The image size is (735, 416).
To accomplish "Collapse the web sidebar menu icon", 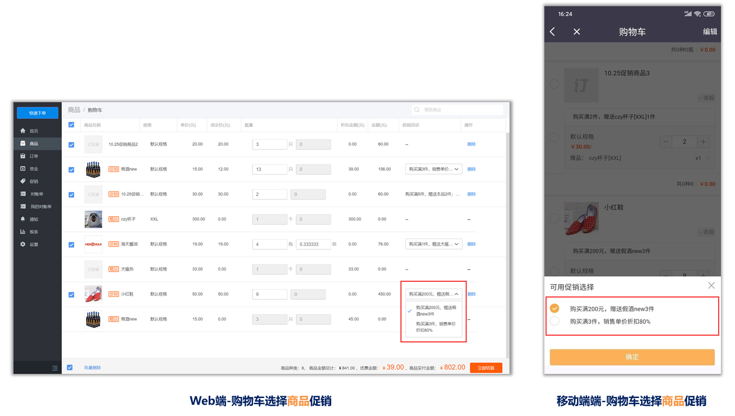I will pos(55,368).
